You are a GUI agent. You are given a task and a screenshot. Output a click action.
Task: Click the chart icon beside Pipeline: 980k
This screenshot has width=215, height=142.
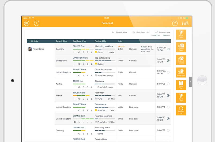156,32
